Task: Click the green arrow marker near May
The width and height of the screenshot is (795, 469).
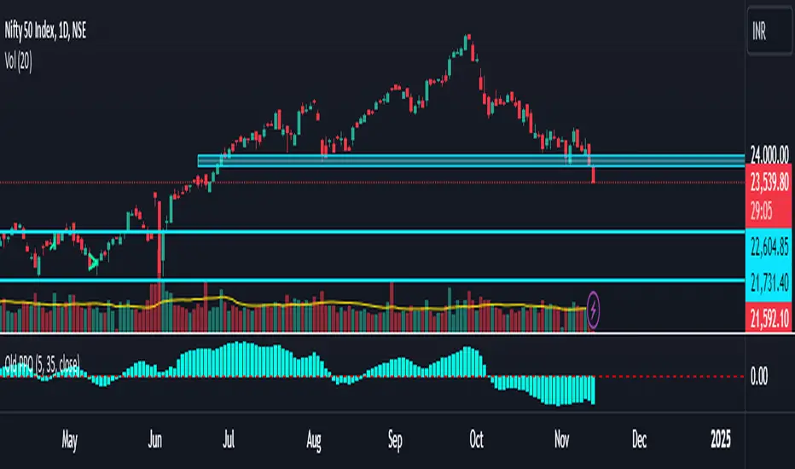Action: point(93,262)
